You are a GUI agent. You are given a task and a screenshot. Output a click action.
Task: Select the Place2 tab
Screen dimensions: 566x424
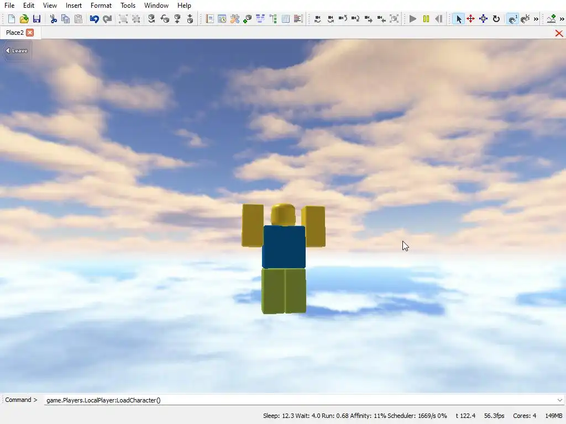pyautogui.click(x=15, y=33)
